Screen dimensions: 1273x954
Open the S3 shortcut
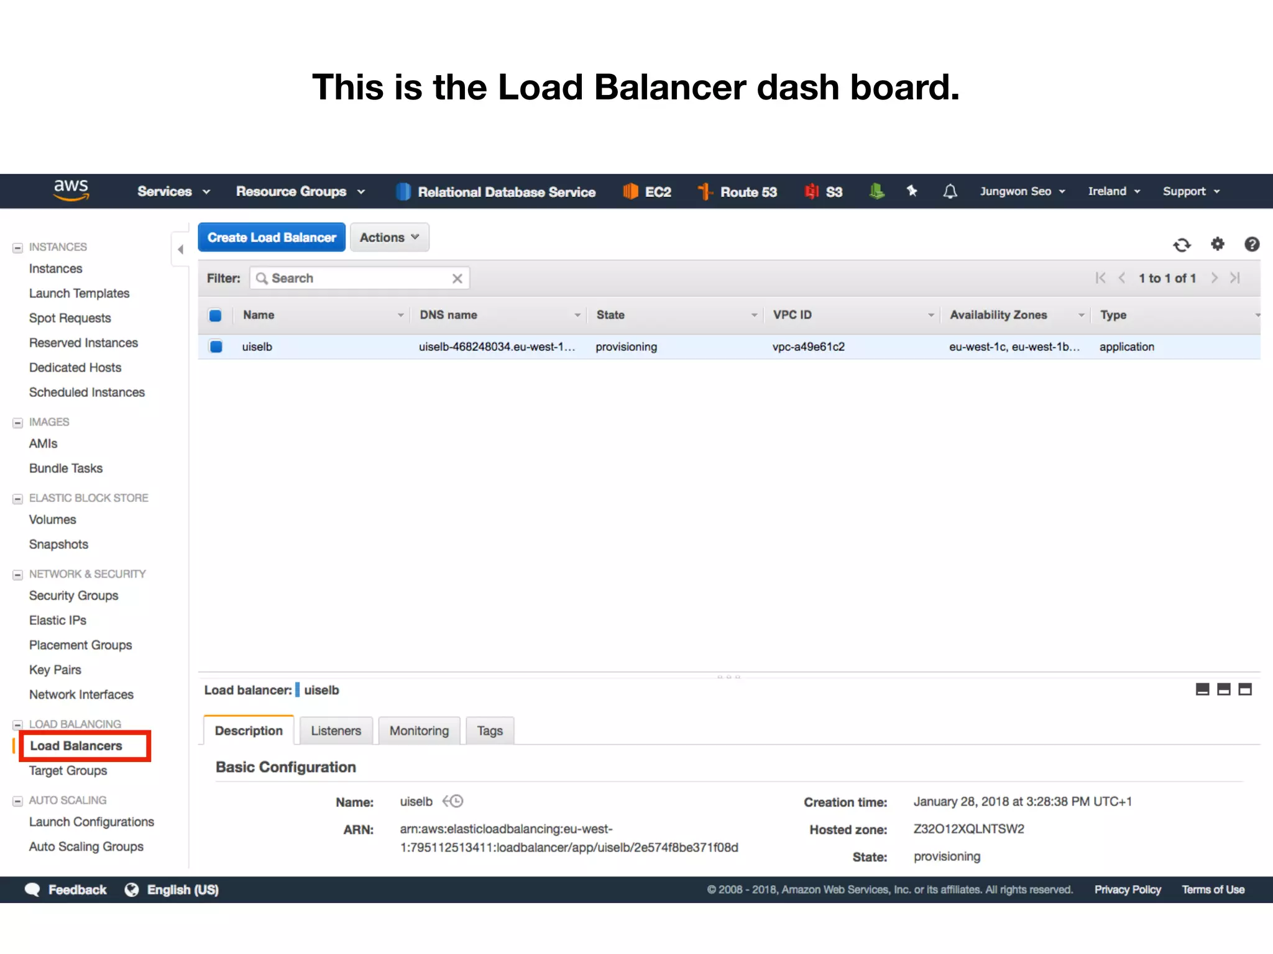(824, 192)
